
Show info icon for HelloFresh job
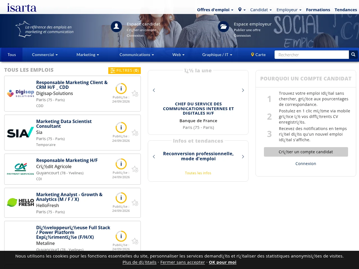pos(121,198)
